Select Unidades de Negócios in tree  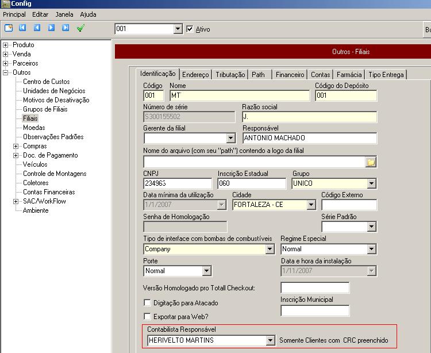click(54, 91)
